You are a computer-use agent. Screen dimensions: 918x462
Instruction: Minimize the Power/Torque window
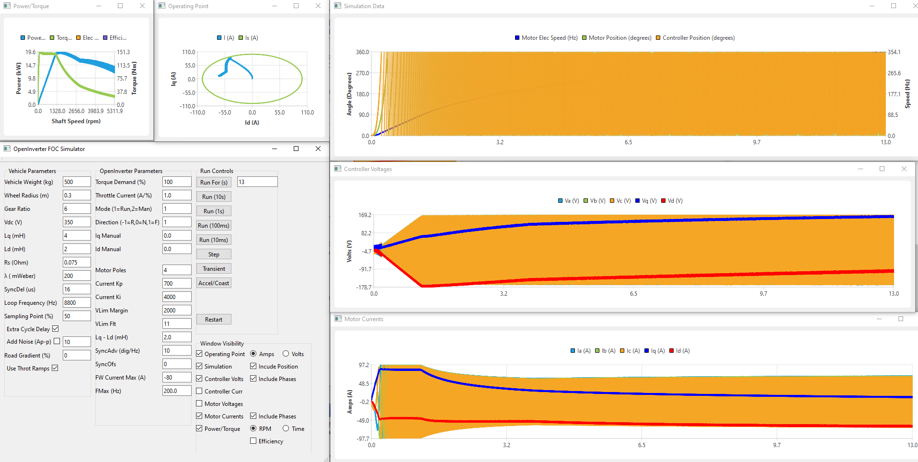pos(99,6)
